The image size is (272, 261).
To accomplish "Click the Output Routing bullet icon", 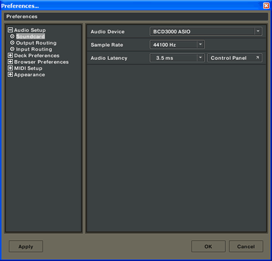I will coord(12,43).
